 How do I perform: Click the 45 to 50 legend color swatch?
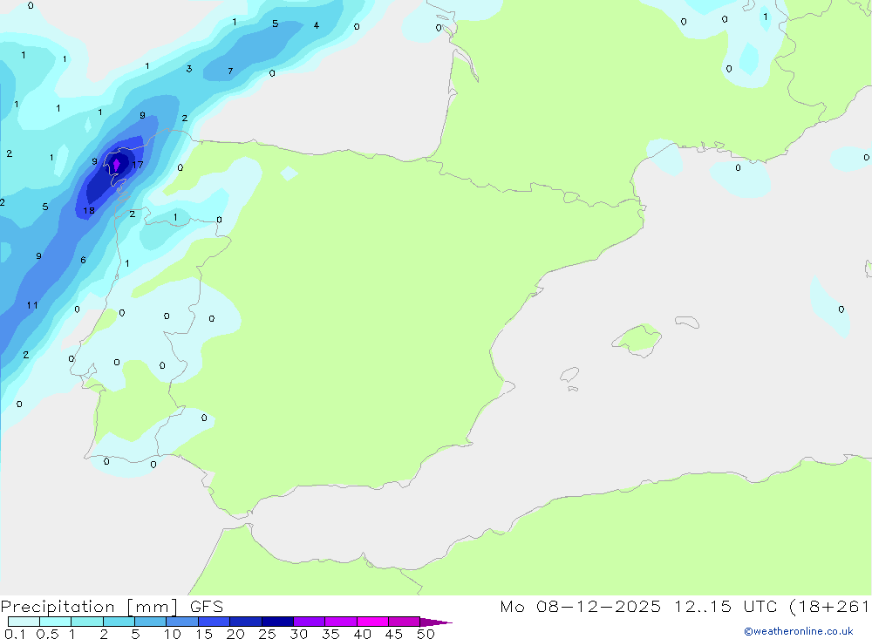(404, 622)
